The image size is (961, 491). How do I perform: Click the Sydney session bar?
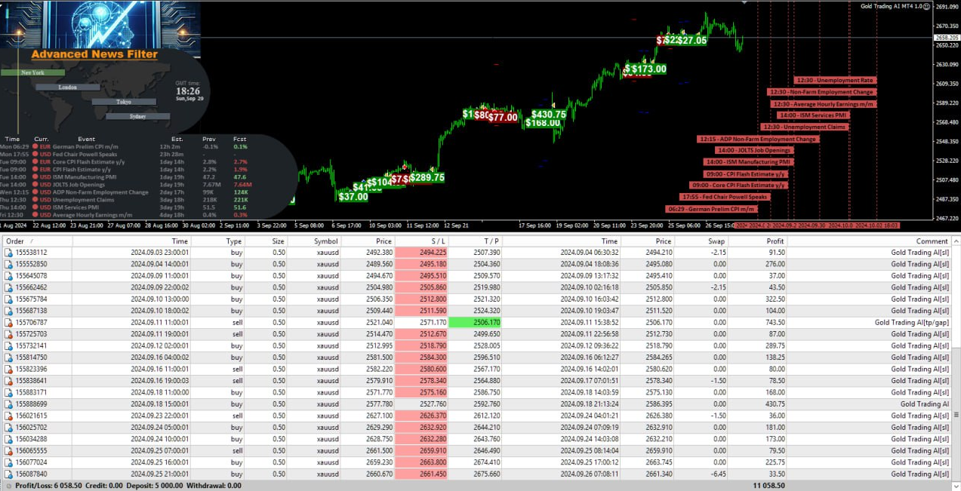pyautogui.click(x=137, y=116)
